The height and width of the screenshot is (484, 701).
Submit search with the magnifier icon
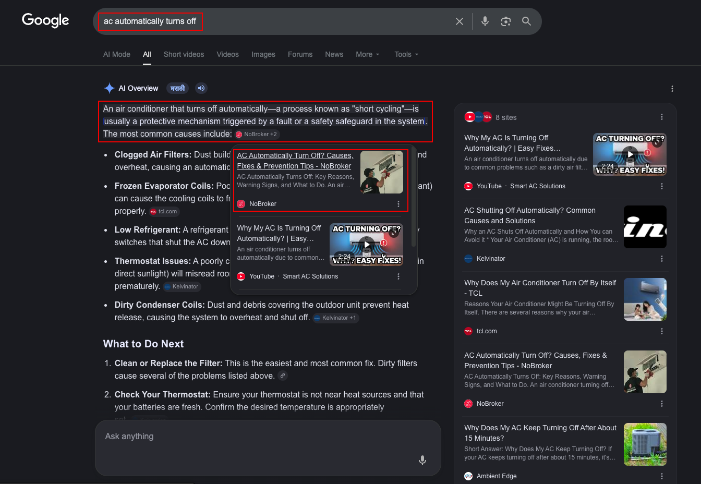pos(527,21)
